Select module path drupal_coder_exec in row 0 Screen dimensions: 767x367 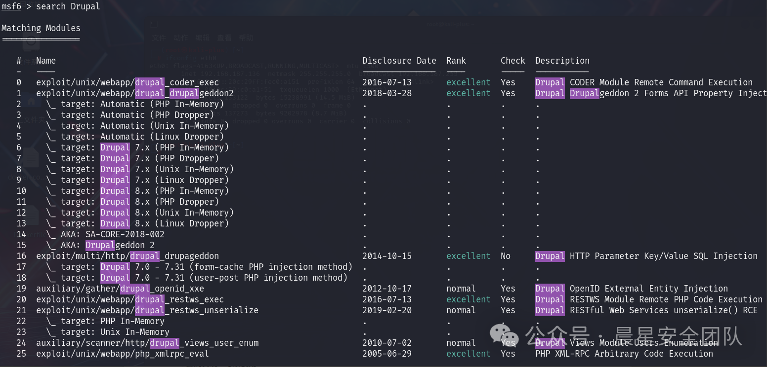coord(128,82)
